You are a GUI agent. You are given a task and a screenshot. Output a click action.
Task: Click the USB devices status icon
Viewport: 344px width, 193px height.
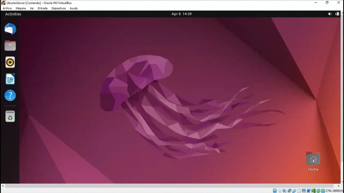pyautogui.click(x=294, y=191)
